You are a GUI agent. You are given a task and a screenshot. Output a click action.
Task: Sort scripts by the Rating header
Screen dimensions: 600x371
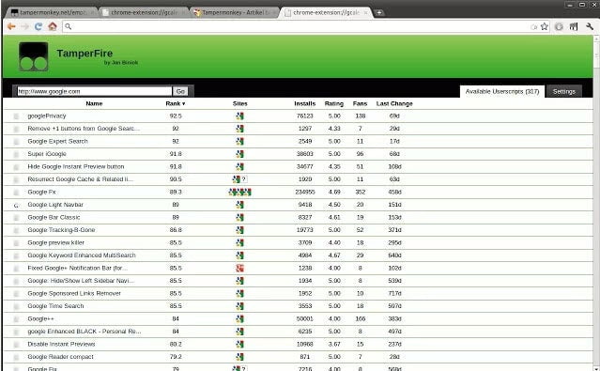coord(334,103)
